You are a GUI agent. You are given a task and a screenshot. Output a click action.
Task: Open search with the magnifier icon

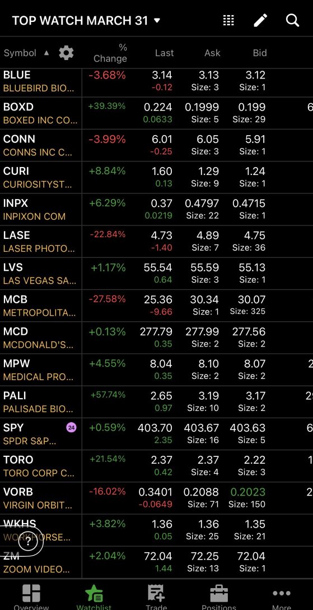pyautogui.click(x=292, y=20)
